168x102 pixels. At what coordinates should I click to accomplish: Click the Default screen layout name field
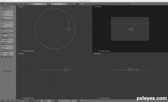[x=37, y=4]
